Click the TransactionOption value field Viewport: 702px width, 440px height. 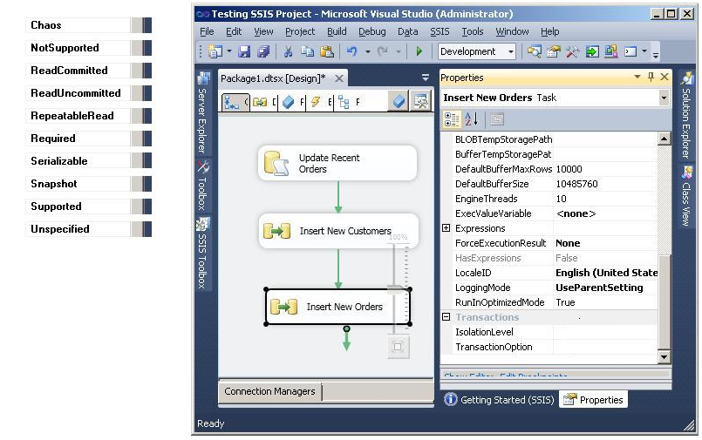click(x=605, y=347)
